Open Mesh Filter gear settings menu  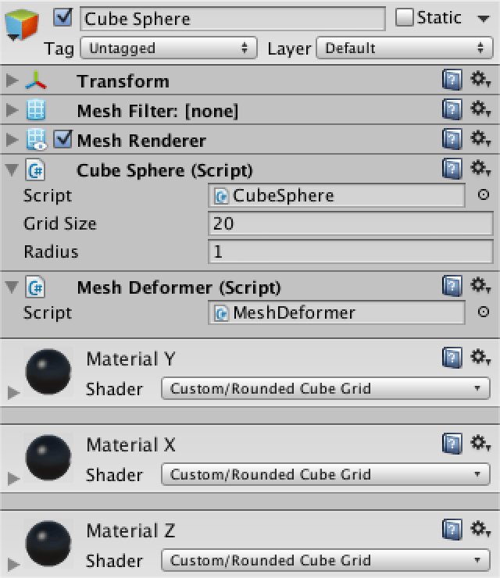(480, 109)
